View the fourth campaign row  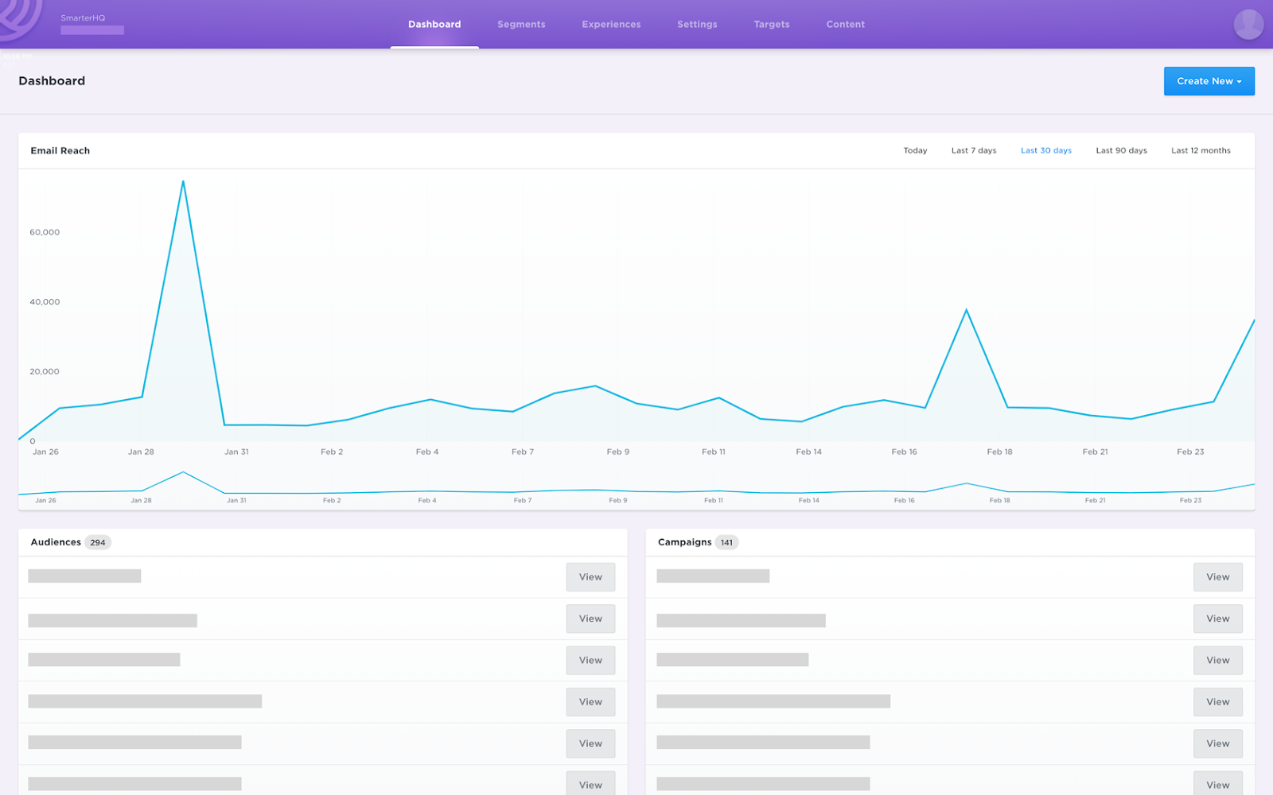click(1217, 702)
